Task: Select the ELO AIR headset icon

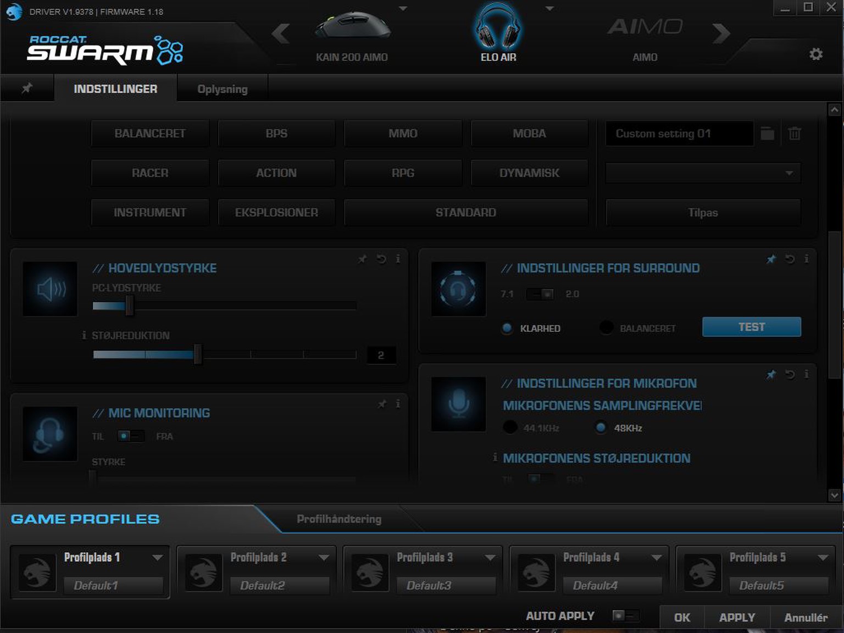Action: pyautogui.click(x=498, y=26)
